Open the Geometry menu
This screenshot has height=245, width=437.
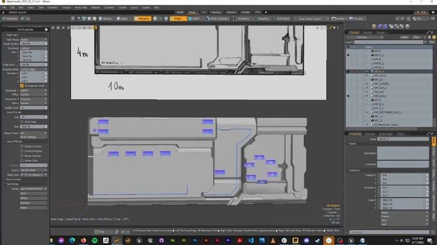[53, 7]
